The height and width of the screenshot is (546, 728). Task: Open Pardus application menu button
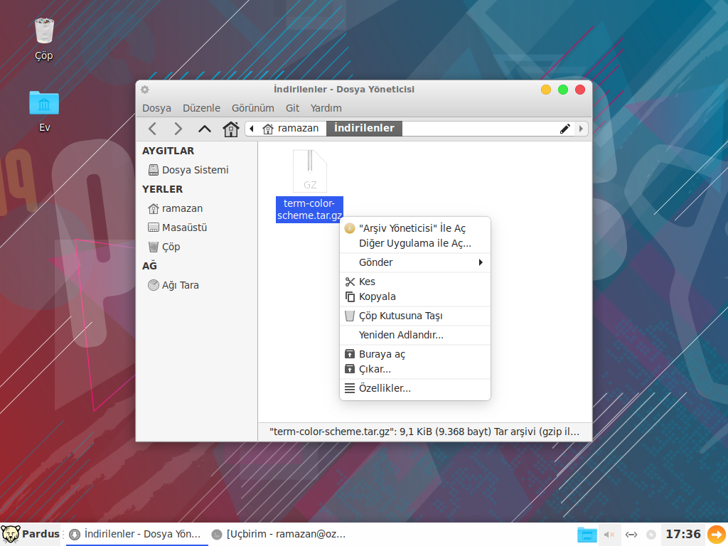coord(31,534)
